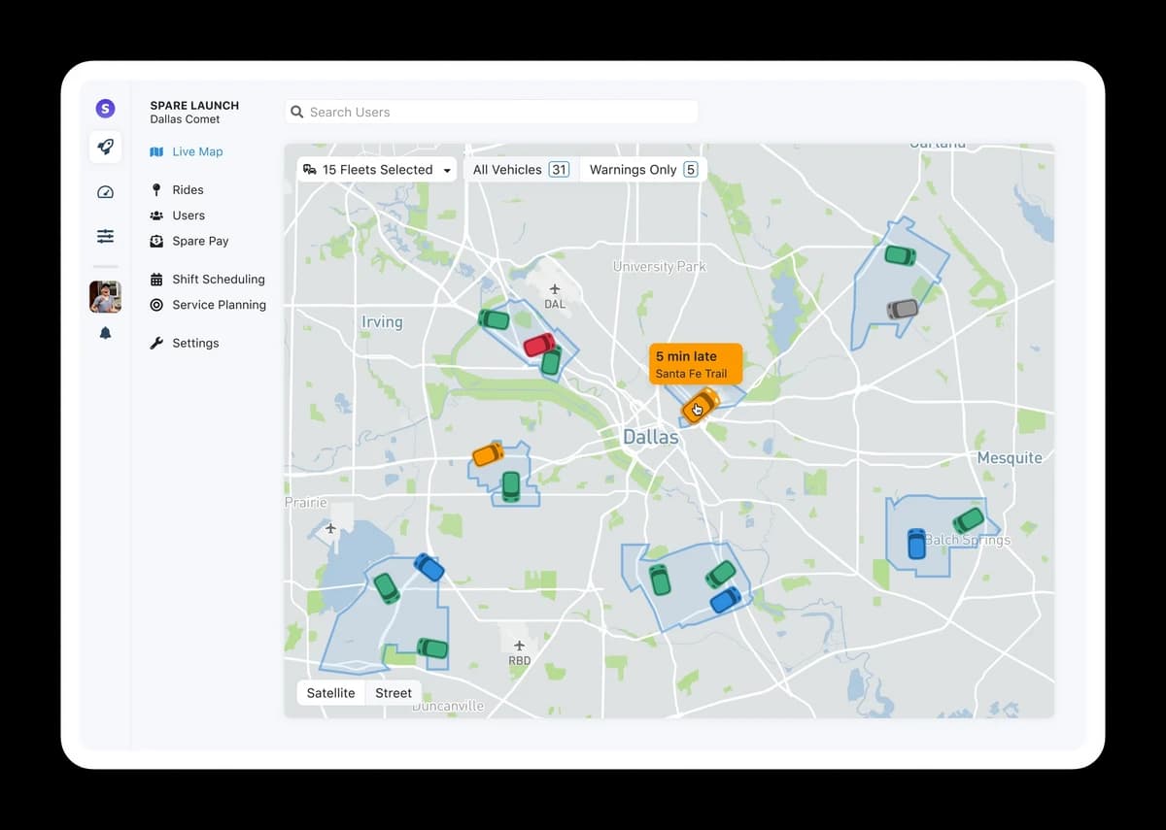The image size is (1166, 830).
Task: Toggle Warnings Only vehicle filter
Action: (x=642, y=170)
